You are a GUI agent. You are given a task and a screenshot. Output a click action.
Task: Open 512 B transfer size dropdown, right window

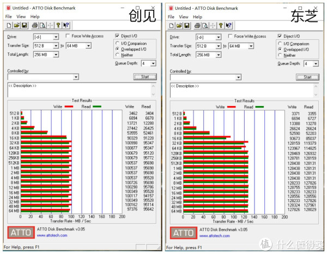point(218,46)
